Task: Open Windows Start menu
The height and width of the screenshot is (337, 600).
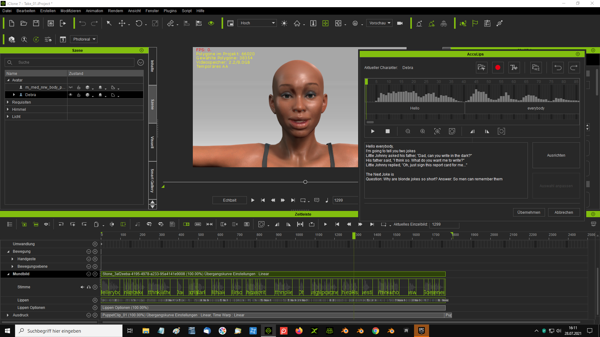Action: pos(7,331)
